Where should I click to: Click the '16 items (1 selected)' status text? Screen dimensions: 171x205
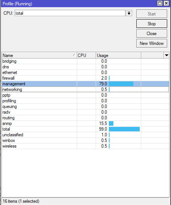21,201
